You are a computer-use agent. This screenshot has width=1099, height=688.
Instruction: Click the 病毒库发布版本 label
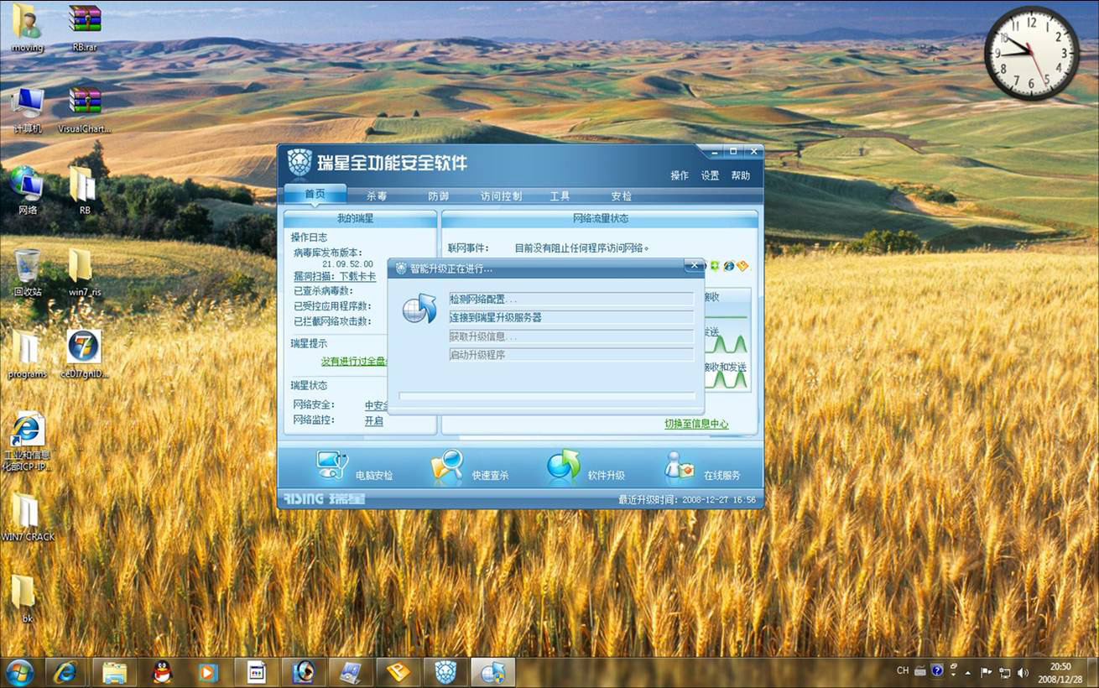click(x=328, y=252)
